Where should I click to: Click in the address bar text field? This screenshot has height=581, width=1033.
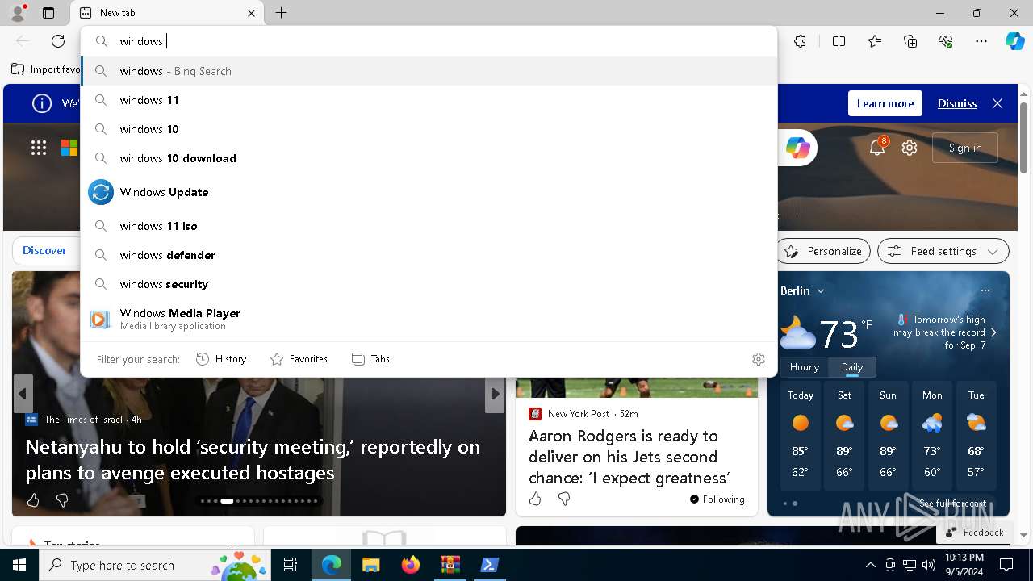pos(429,41)
